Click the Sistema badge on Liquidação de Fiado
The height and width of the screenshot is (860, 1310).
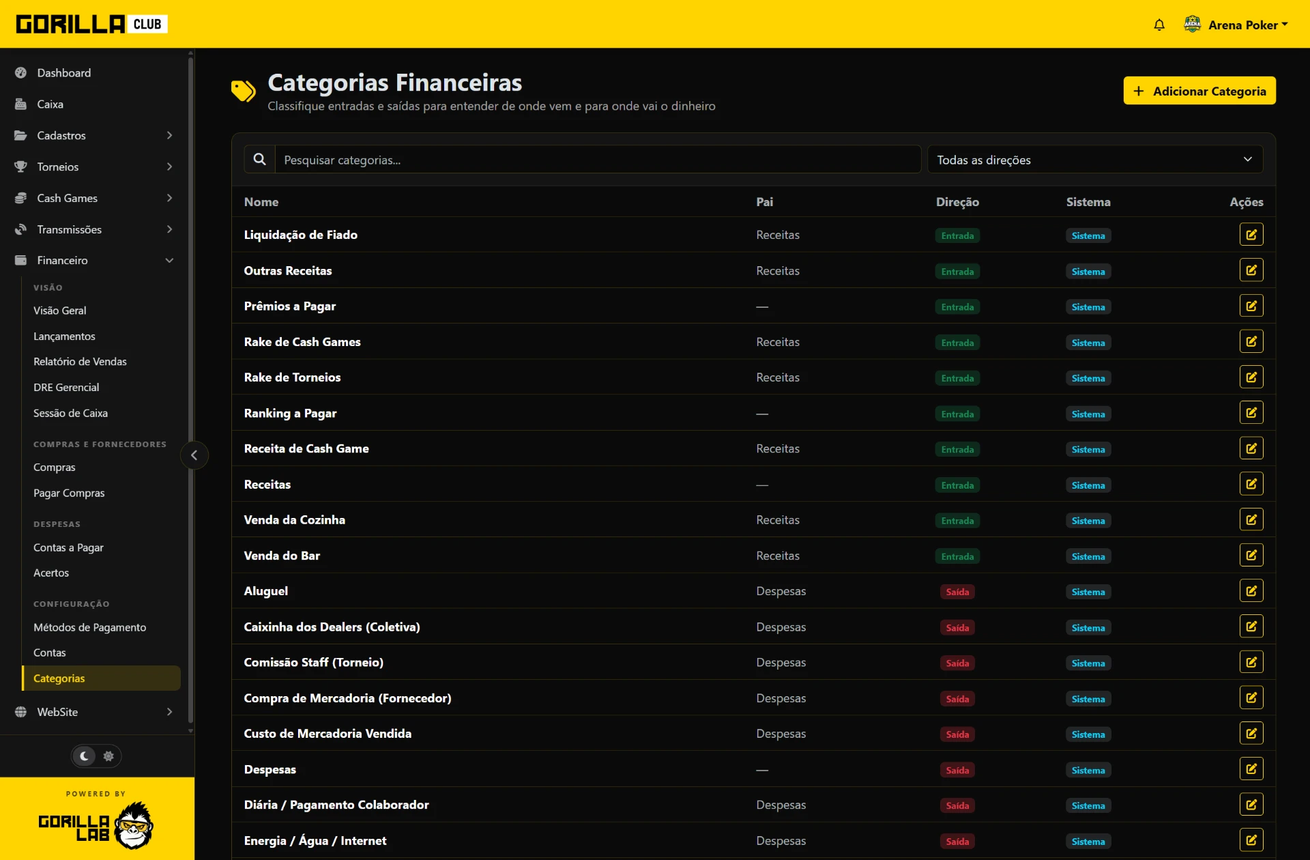pos(1088,235)
